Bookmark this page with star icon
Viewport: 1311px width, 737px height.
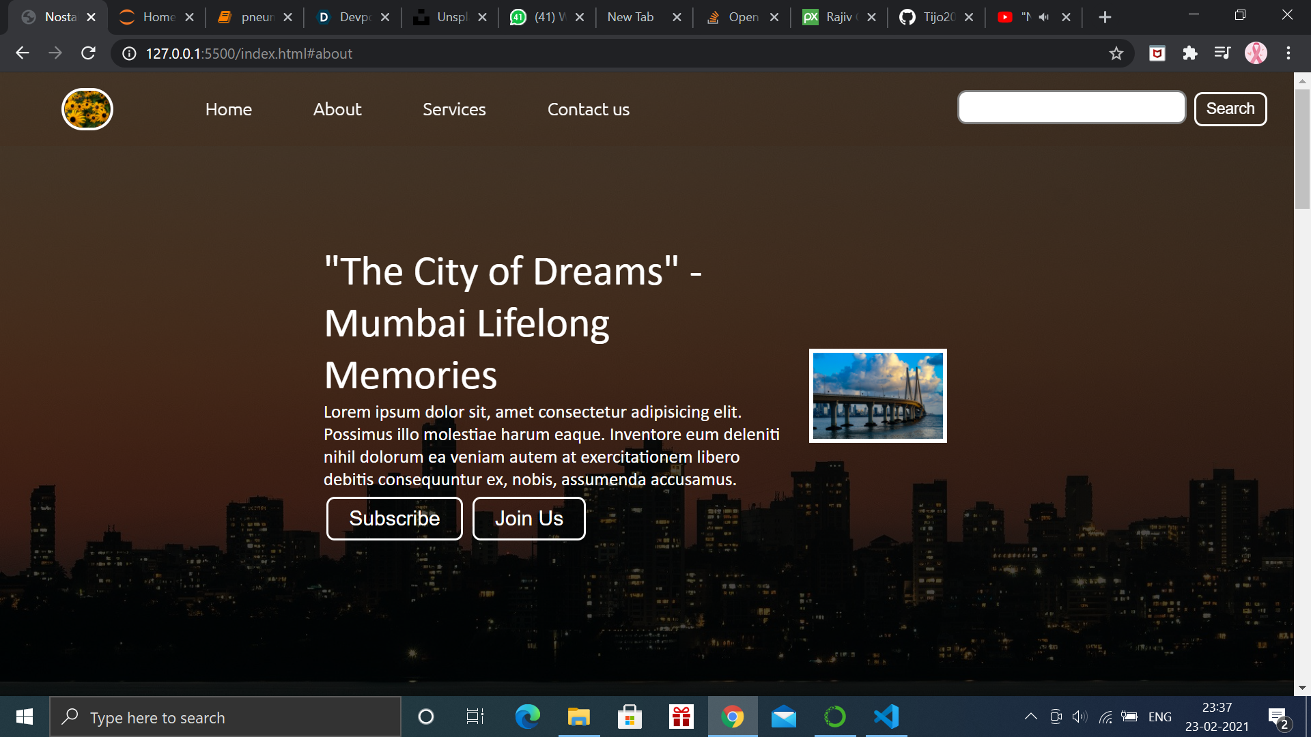point(1116,53)
